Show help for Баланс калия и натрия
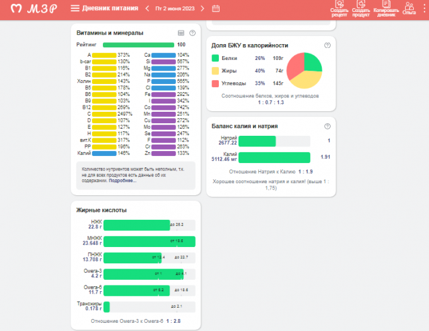This screenshot has width=429, height=331. [327, 126]
